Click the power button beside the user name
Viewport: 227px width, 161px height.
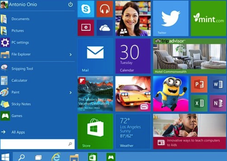[71, 4]
